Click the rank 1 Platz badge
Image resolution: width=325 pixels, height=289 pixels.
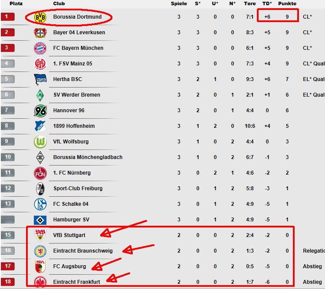tap(8, 16)
